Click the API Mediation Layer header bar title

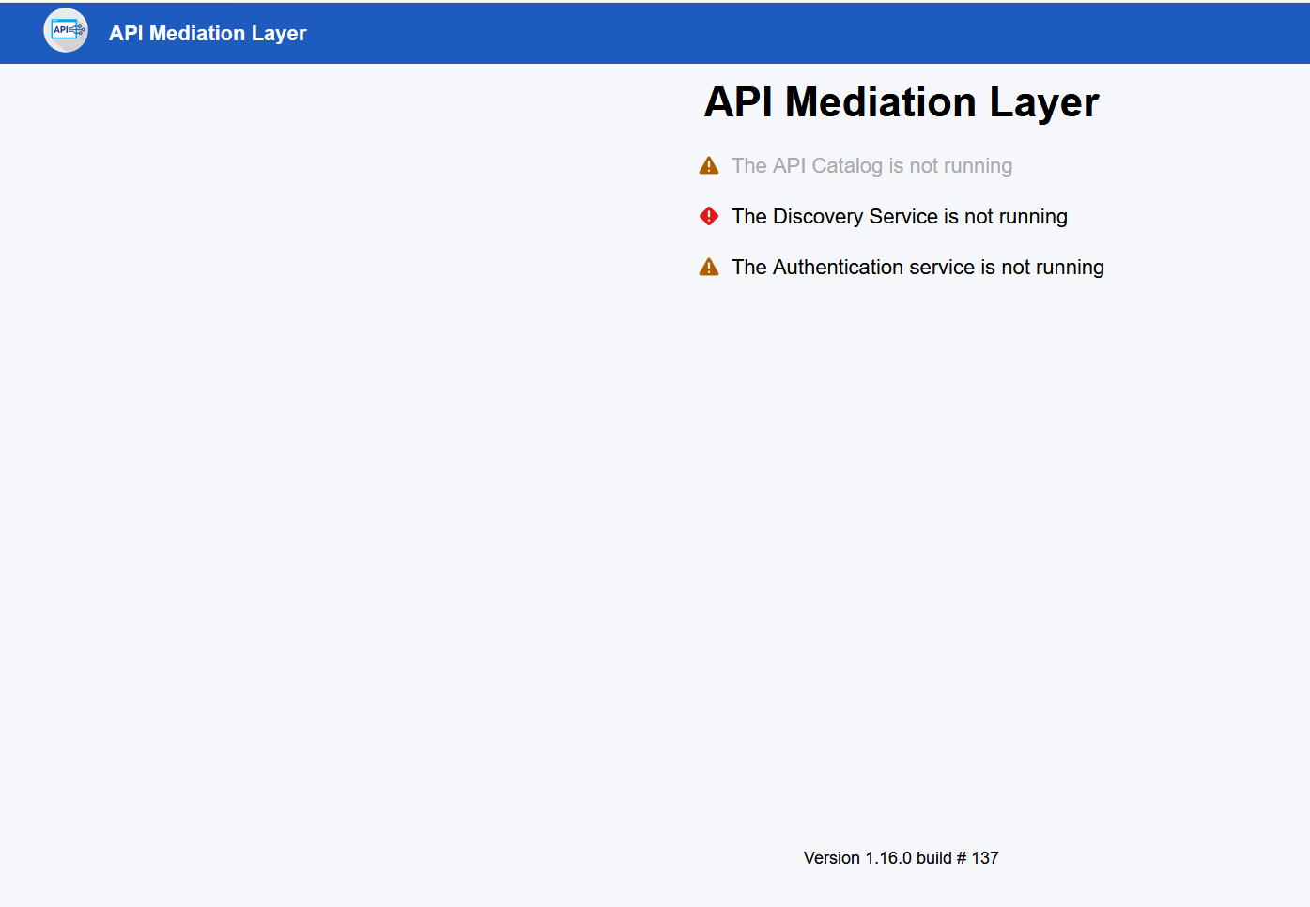click(207, 33)
